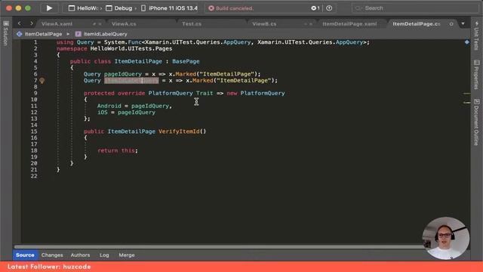
Task: Switch to the ViewB.cs tab
Action: 264,23
